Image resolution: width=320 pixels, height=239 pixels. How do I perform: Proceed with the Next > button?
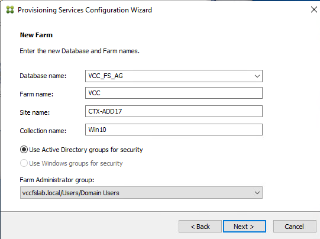(244, 227)
